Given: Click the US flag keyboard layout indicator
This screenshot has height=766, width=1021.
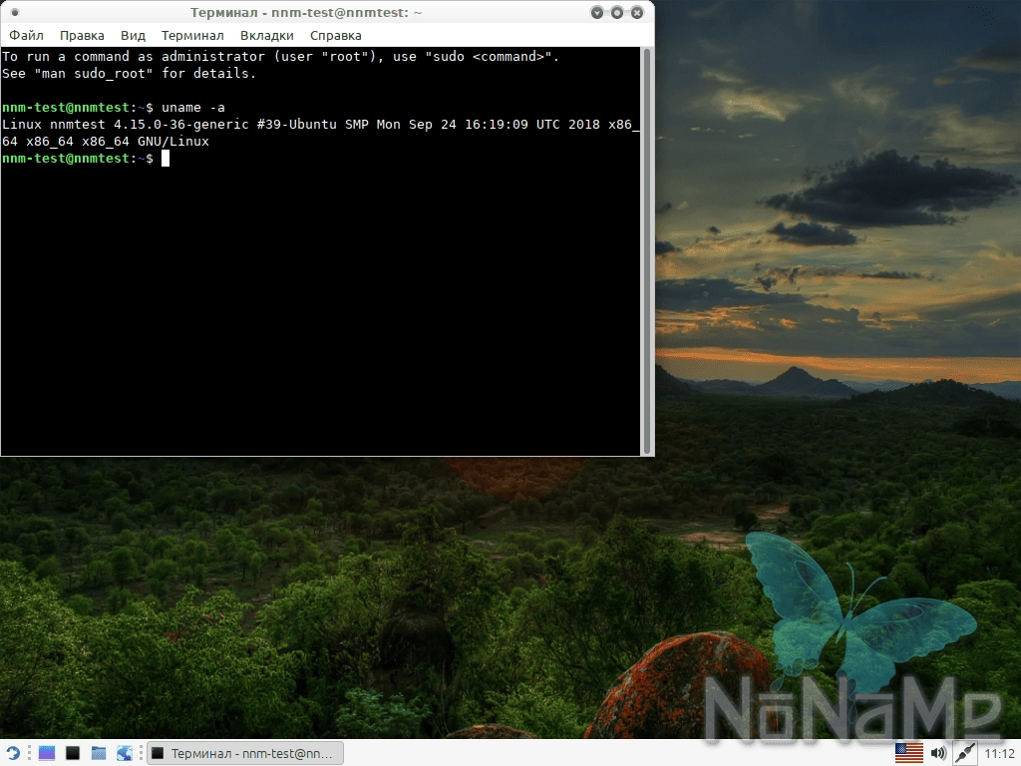Looking at the screenshot, I should 909,754.
